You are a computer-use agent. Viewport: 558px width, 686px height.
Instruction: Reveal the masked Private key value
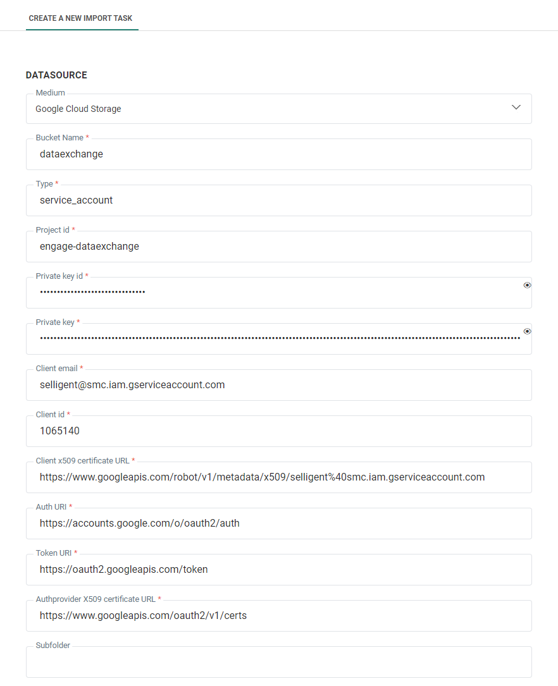tap(527, 331)
